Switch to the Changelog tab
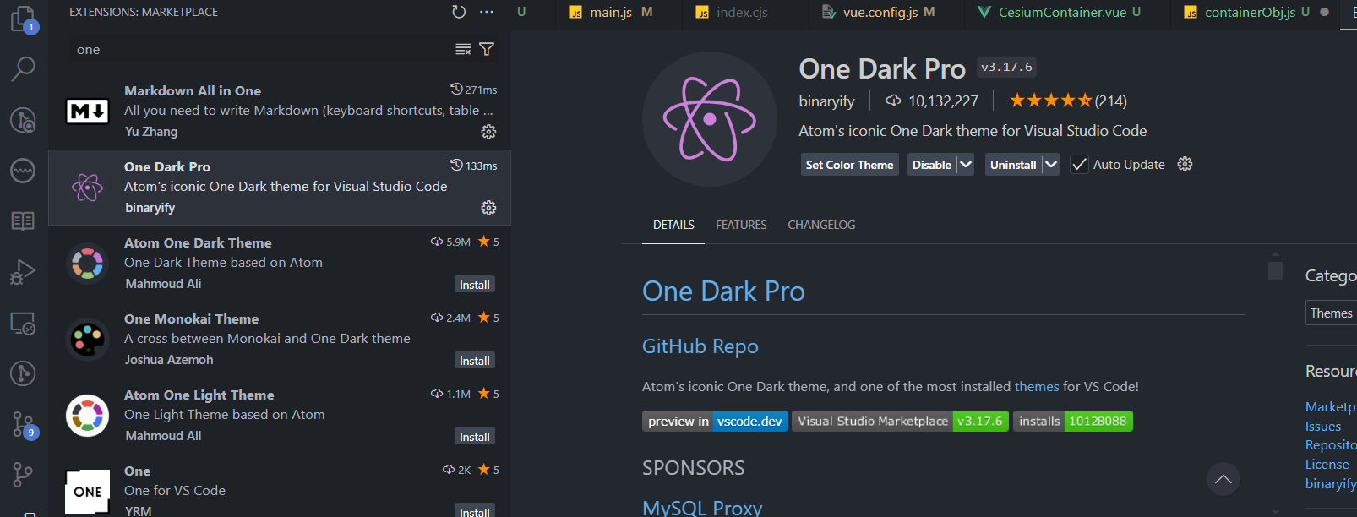The image size is (1357, 517). [x=821, y=225]
